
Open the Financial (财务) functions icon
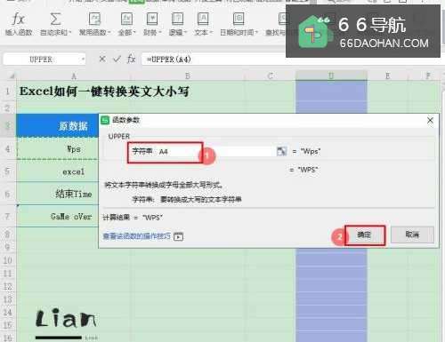(152, 19)
